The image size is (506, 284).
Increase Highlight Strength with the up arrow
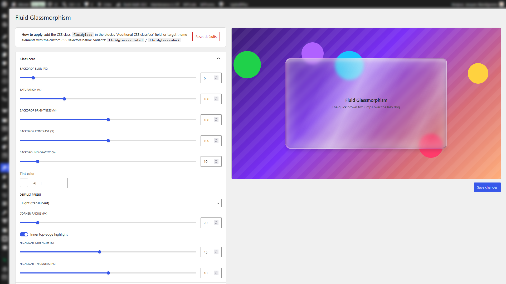point(216,251)
